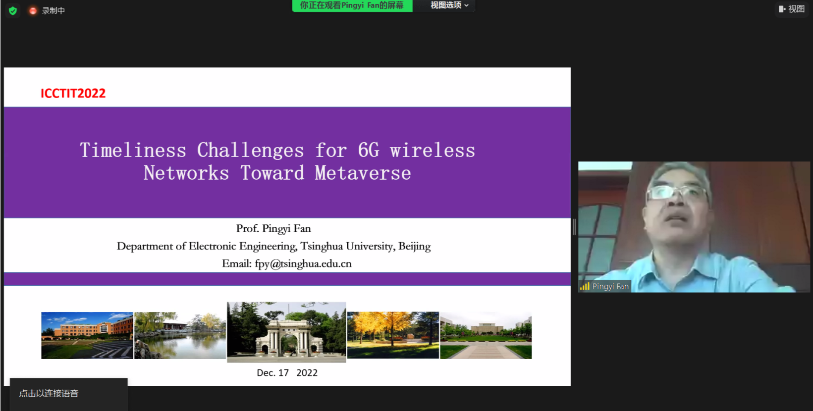Click the slide title 'Timeliness Challenges for 6G wireless'
The width and height of the screenshot is (813, 411).
tap(277, 150)
